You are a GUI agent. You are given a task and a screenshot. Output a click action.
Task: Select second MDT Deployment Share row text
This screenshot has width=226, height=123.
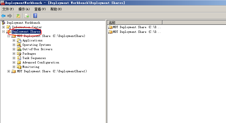pos(137,32)
